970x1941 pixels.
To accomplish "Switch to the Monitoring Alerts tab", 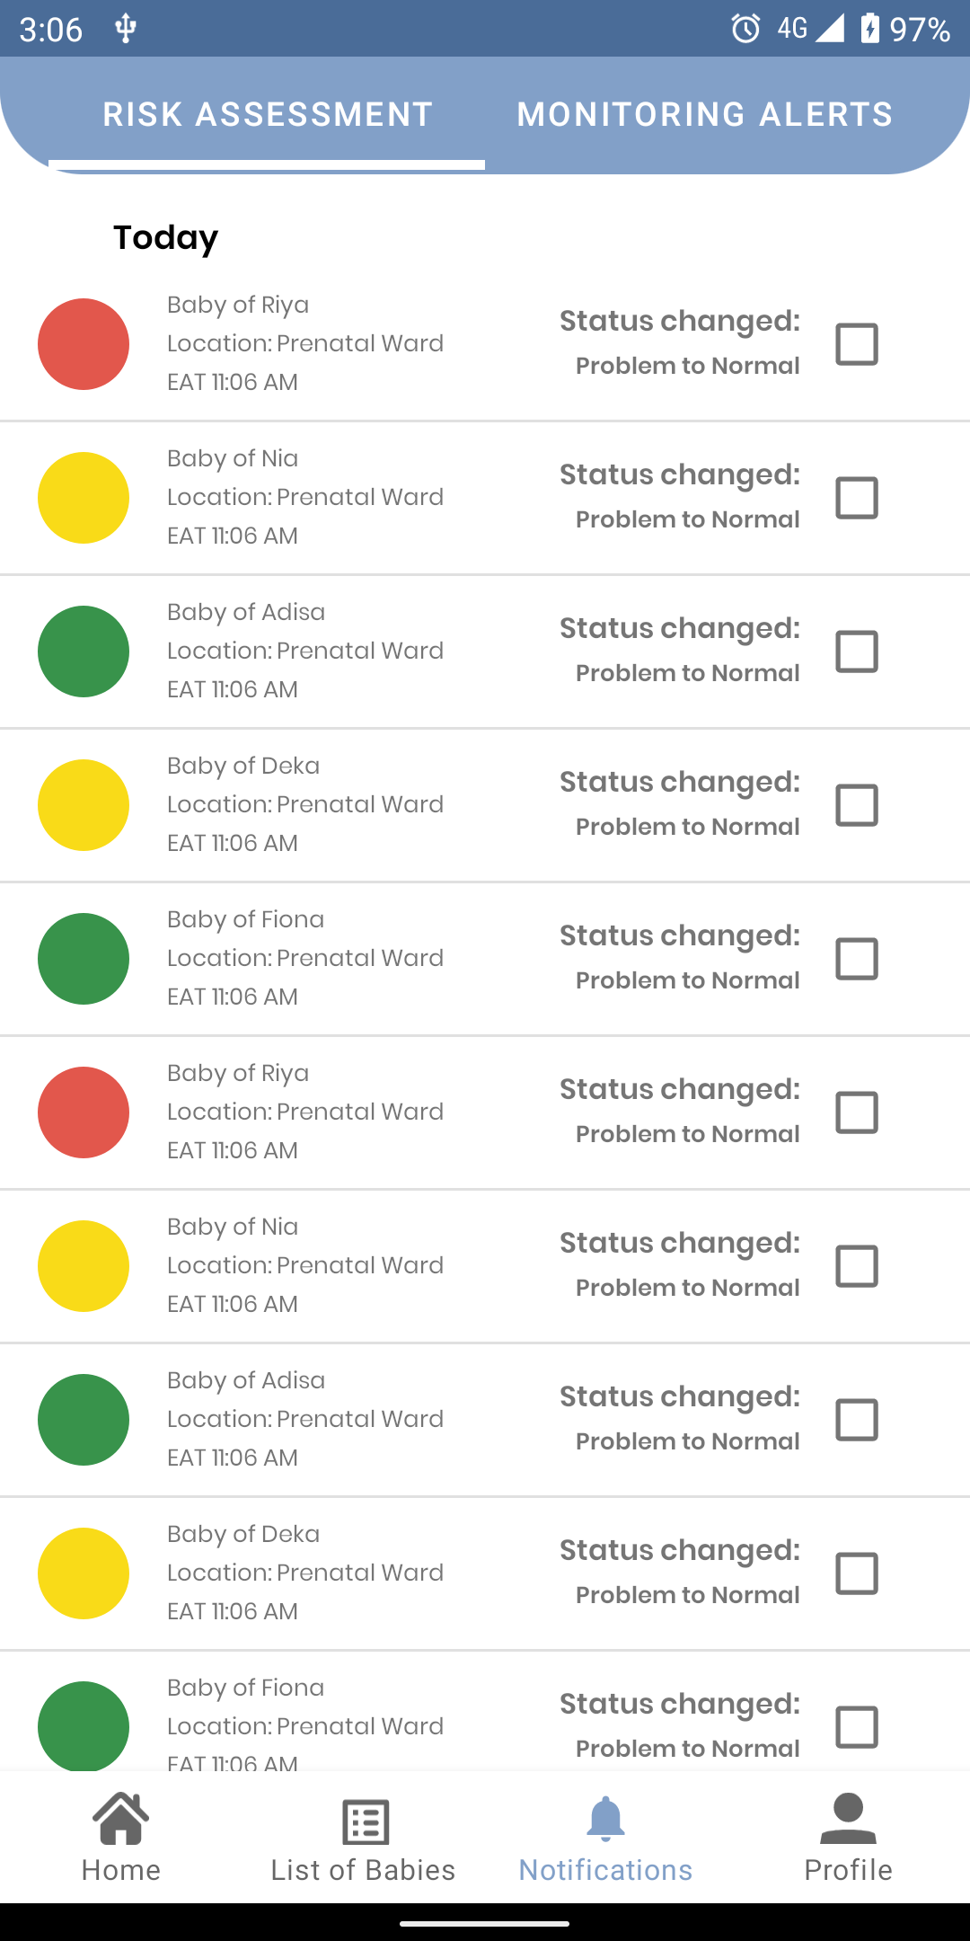I will 705,115.
